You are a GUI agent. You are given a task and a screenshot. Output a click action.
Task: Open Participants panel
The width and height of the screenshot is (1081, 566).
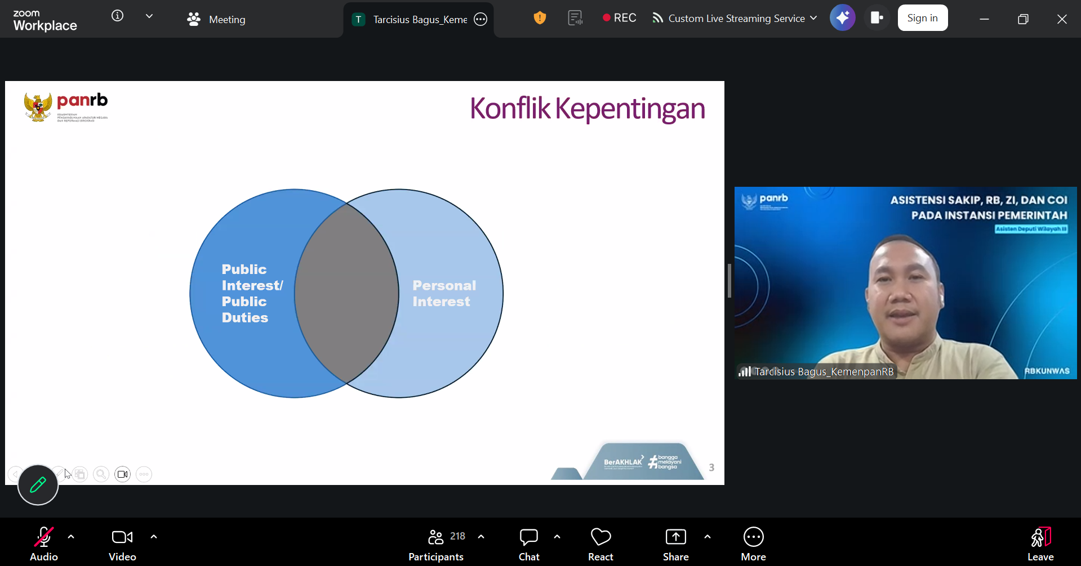436,544
